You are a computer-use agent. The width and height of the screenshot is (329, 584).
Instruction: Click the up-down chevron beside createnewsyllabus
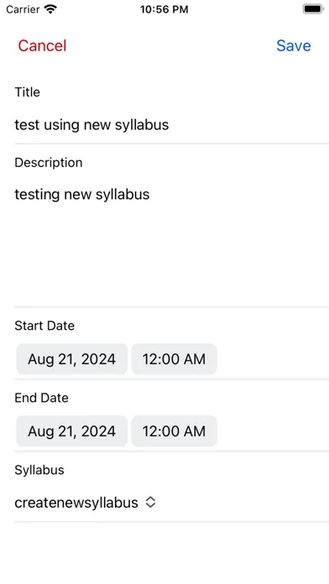(x=150, y=503)
